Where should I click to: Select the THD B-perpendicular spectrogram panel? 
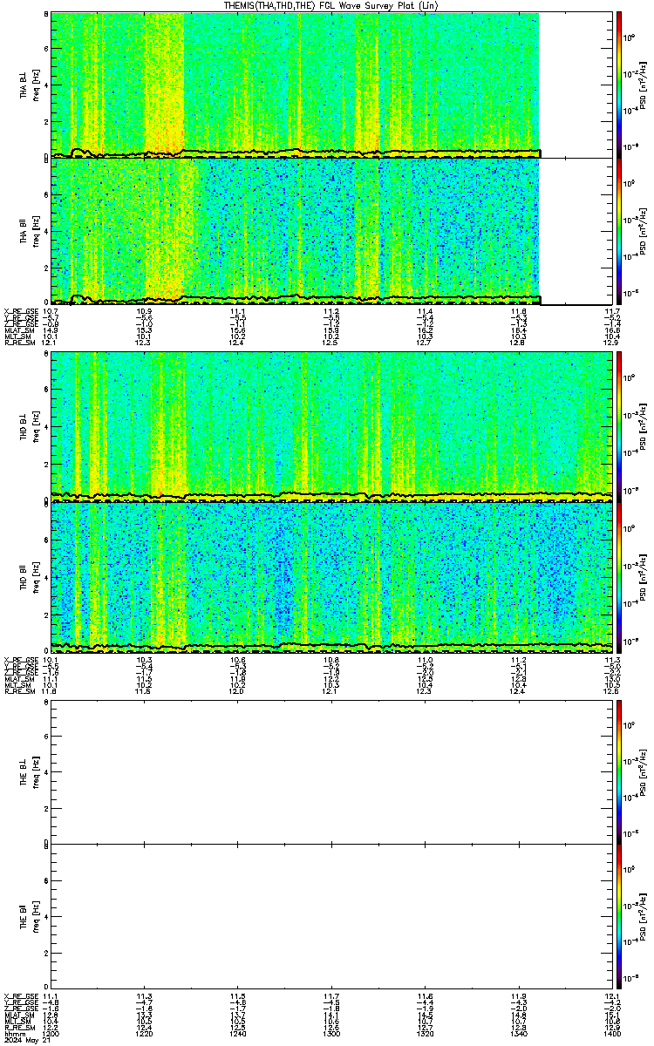331,426
